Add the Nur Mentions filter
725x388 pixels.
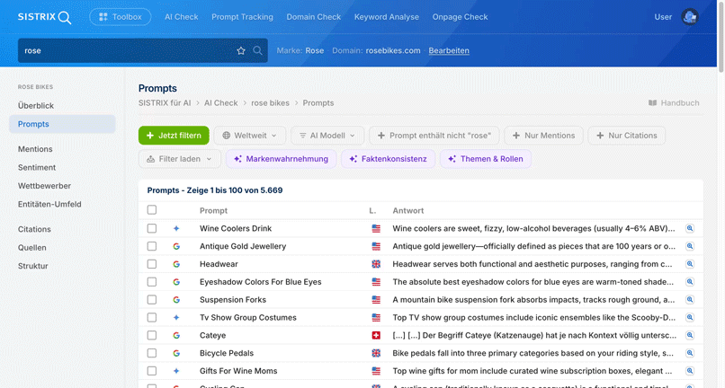pos(543,136)
